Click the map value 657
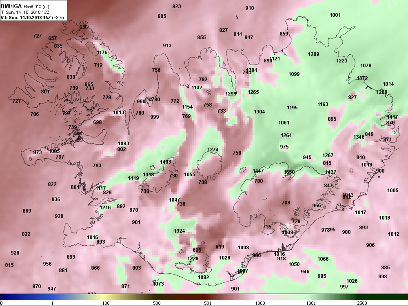Screen dimensions: 408x306 click(x=53, y=38)
